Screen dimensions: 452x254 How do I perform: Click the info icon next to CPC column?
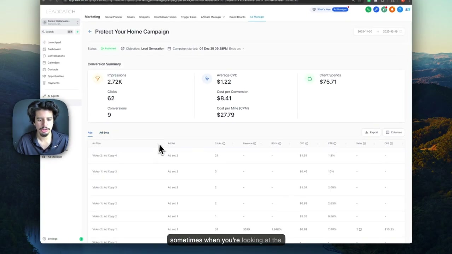coord(307,144)
